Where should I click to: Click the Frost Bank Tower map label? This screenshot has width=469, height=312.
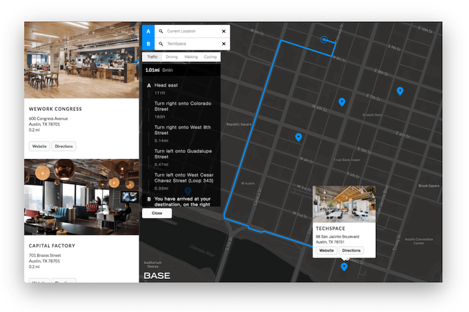click(x=347, y=160)
